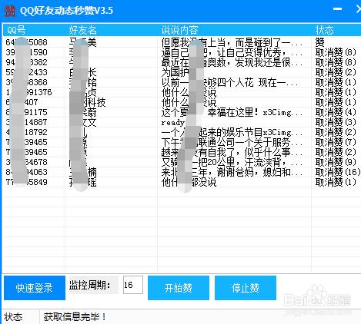Click the post text starting ready

click(x=173, y=122)
